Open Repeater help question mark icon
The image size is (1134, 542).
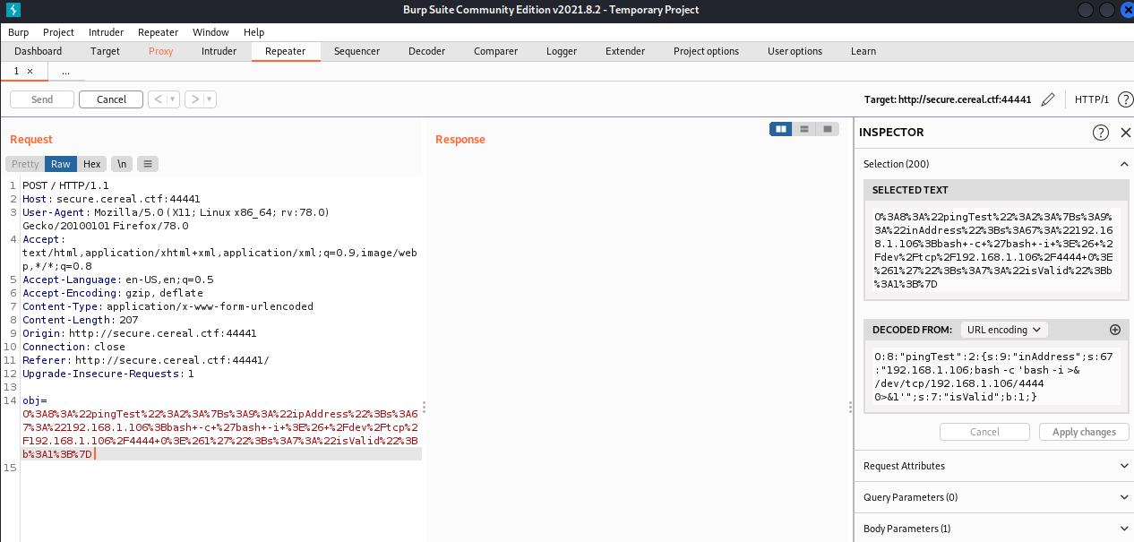tap(1125, 99)
